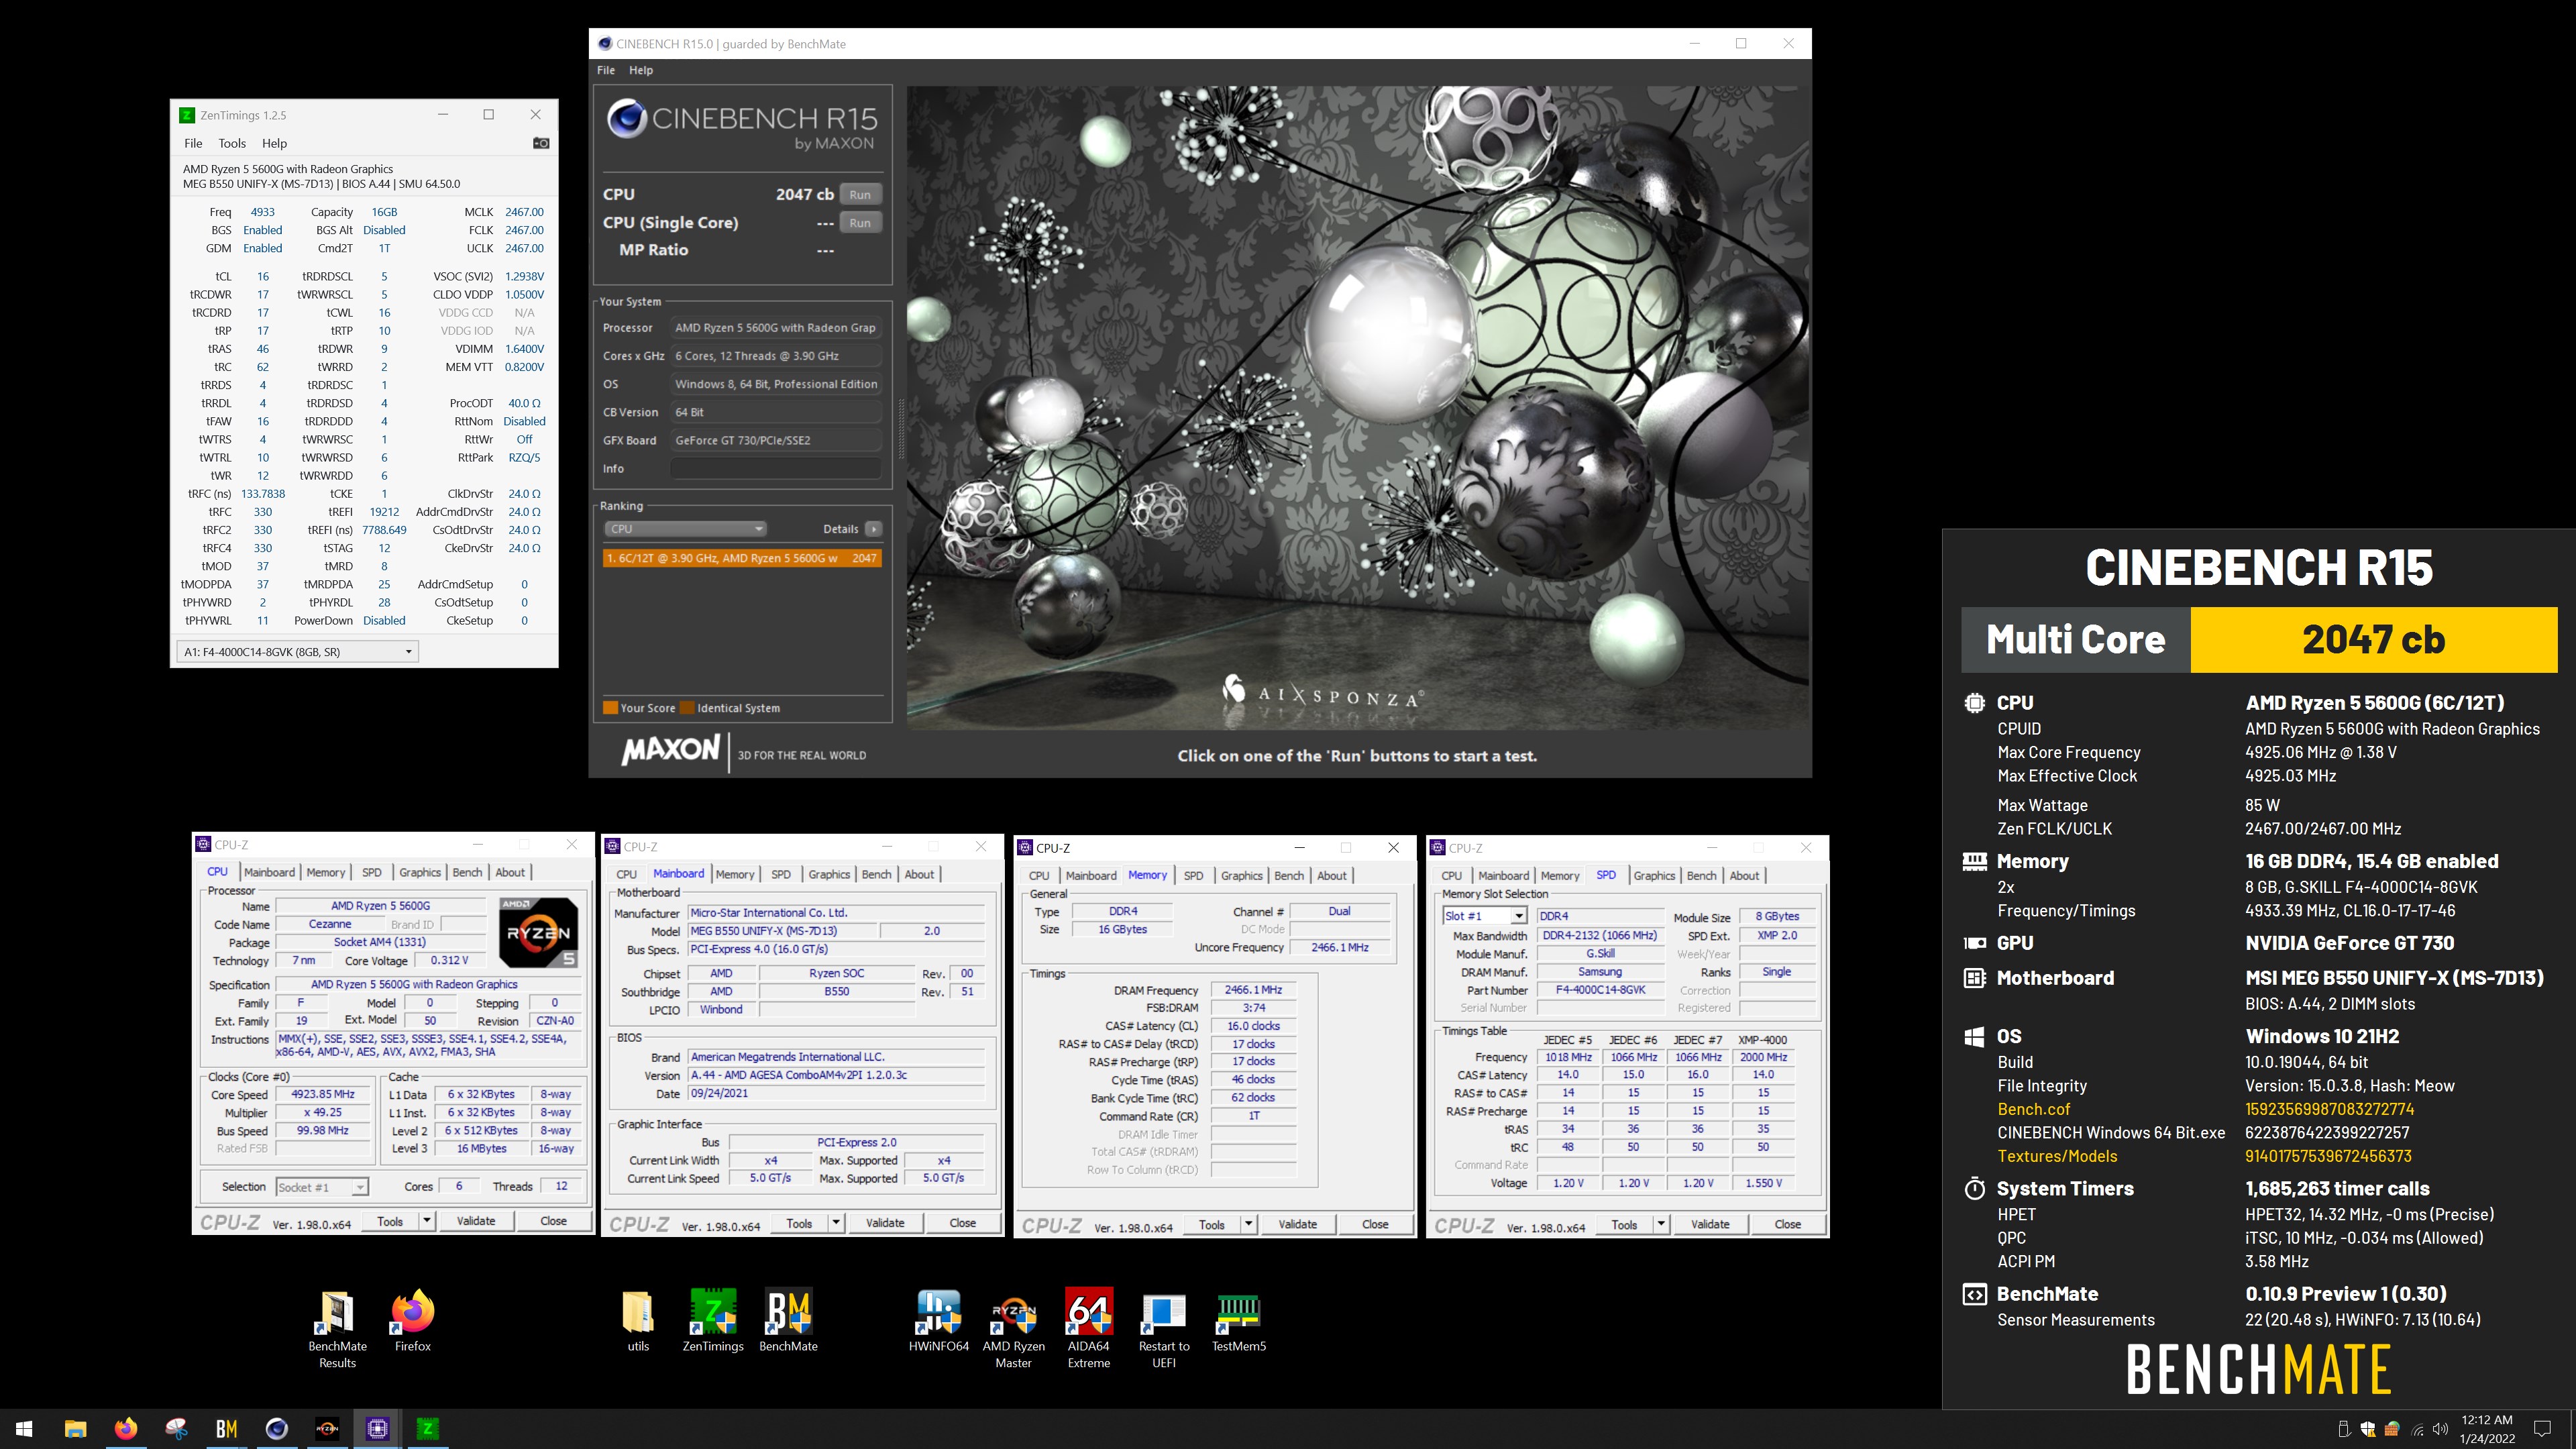
Task: Click Part Number F4-4000C14-8GVK in CPU-Z SPD
Action: pyautogui.click(x=1599, y=990)
